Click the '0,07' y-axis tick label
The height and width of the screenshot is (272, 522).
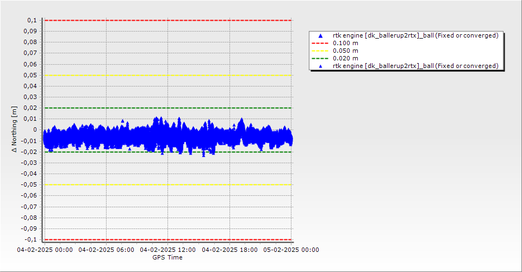(x=30, y=53)
